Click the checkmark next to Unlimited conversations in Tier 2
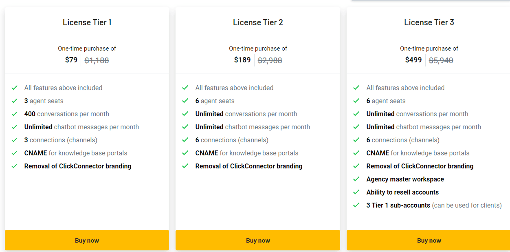The width and height of the screenshot is (510, 252). (x=186, y=114)
